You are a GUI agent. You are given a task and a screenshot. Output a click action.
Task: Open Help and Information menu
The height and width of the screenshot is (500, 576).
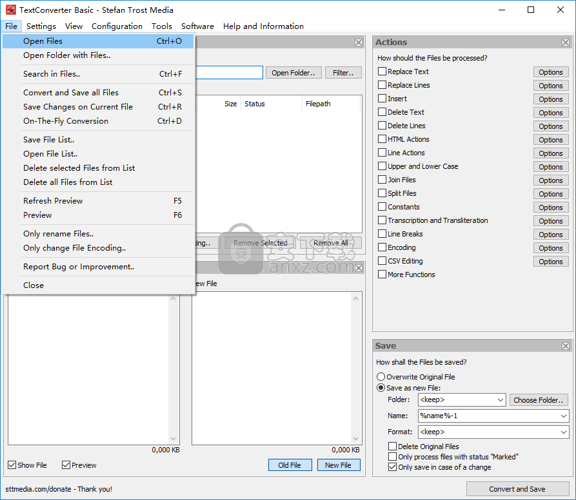tap(263, 26)
